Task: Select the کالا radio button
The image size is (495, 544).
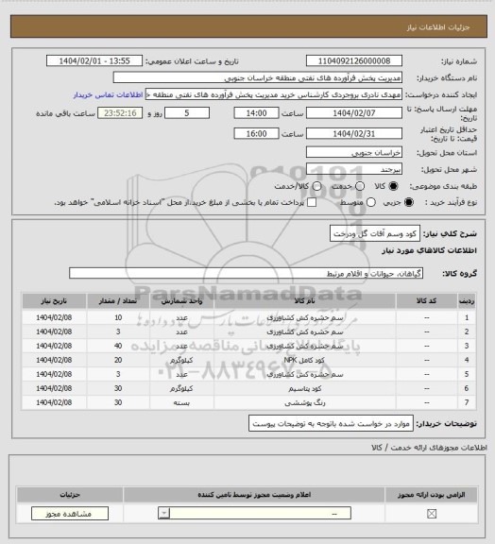Action: coord(393,186)
